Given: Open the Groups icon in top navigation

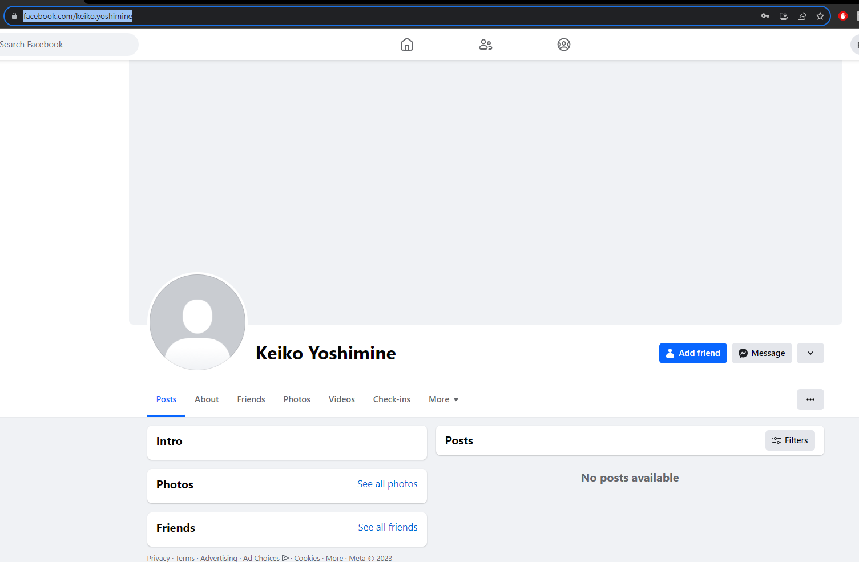Looking at the screenshot, I should pyautogui.click(x=564, y=45).
